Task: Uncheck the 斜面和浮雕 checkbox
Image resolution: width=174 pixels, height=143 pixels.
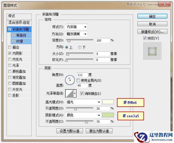Action: pos(10,29)
